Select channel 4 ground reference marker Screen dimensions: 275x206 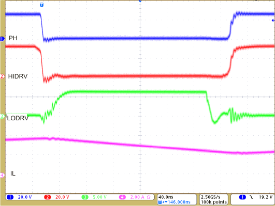[x=2, y=175]
